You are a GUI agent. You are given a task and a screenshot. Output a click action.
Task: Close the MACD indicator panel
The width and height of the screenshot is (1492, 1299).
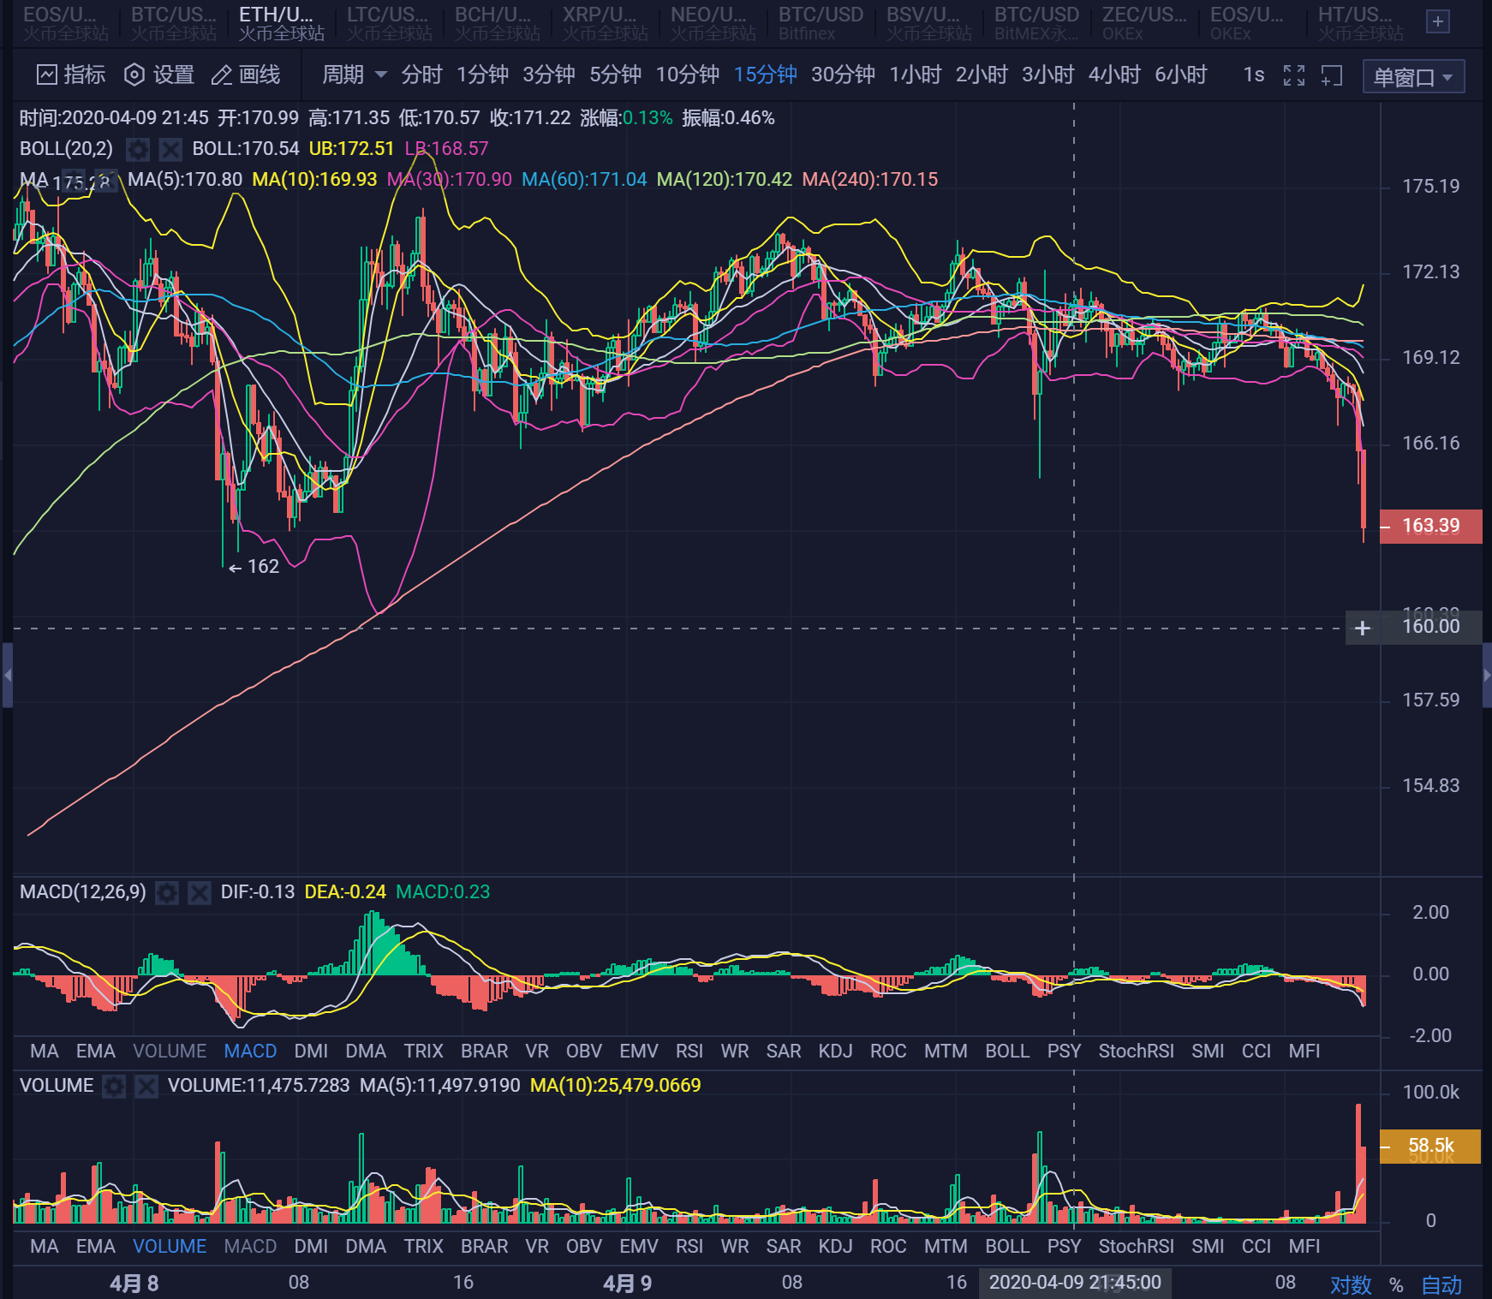coord(200,893)
